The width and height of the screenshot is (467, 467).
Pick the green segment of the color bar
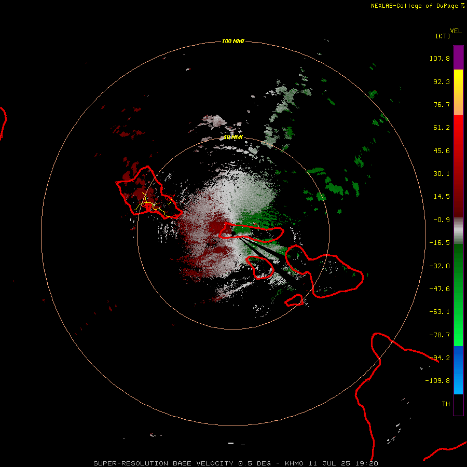pos(458,295)
